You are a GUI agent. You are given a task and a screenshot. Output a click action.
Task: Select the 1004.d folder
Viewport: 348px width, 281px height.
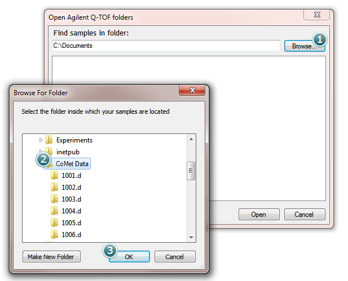[x=71, y=211]
